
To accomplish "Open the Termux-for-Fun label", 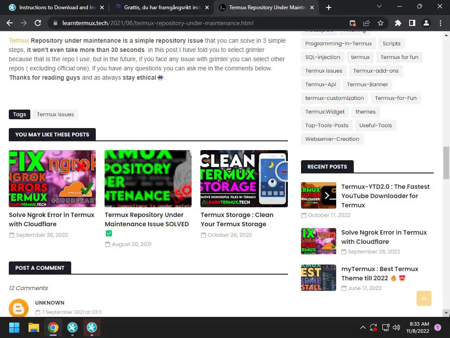I will [396, 98].
